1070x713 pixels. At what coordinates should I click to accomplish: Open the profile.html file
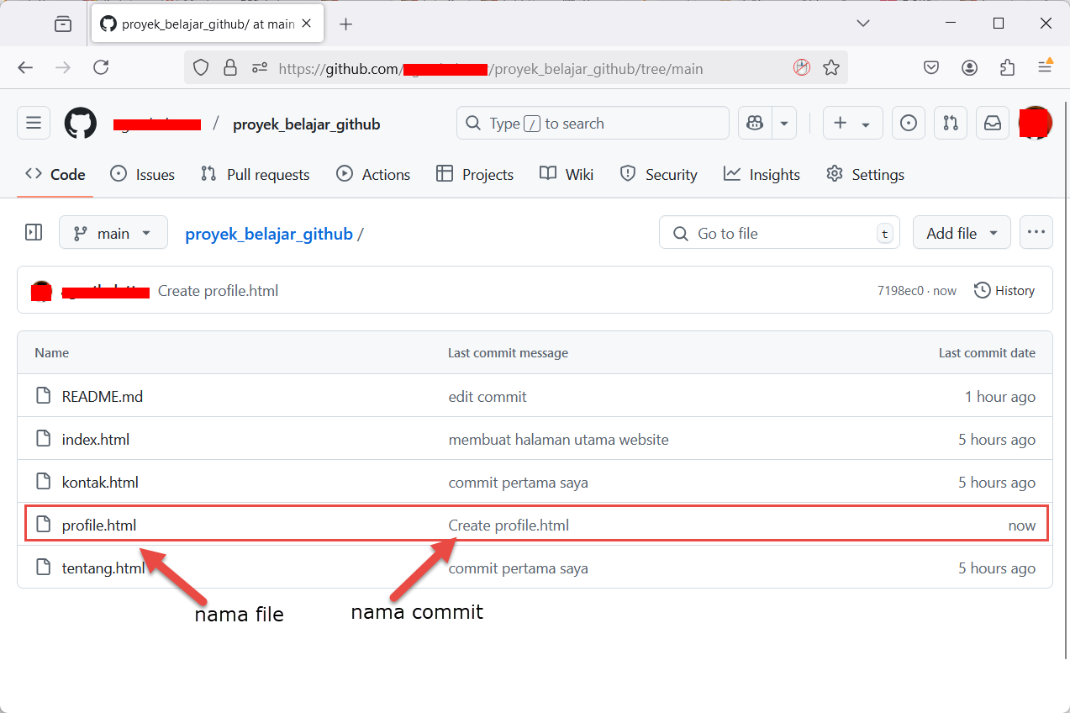(x=99, y=526)
